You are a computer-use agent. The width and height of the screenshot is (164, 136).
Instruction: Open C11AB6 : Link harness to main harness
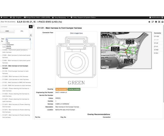tap(16, 79)
